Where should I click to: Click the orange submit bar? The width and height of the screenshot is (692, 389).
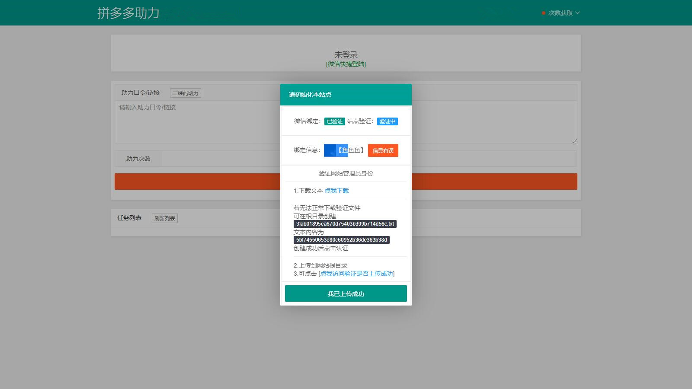click(346, 182)
